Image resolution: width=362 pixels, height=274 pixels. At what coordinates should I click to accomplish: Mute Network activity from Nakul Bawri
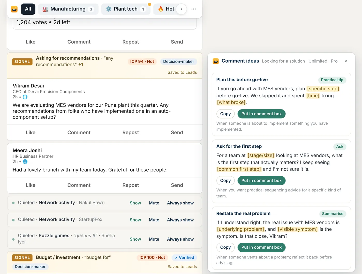click(x=154, y=203)
